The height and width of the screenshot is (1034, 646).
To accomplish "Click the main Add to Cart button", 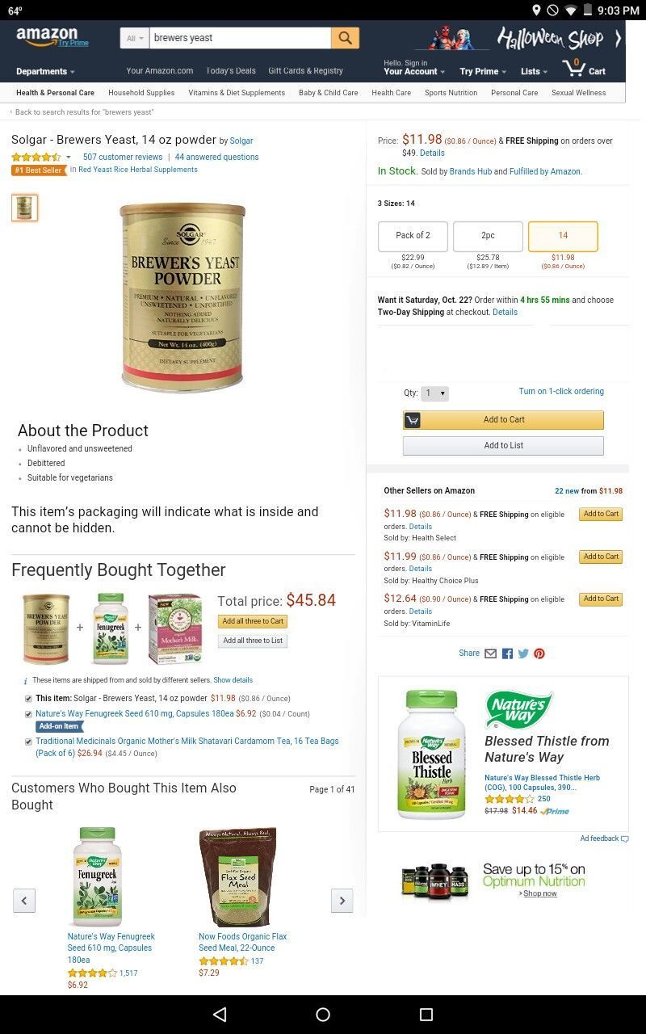I will [x=503, y=420].
